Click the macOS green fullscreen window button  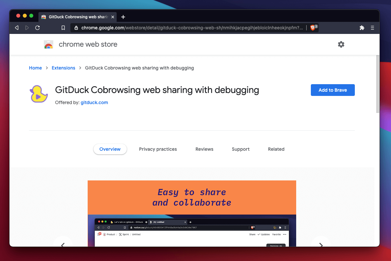click(31, 16)
